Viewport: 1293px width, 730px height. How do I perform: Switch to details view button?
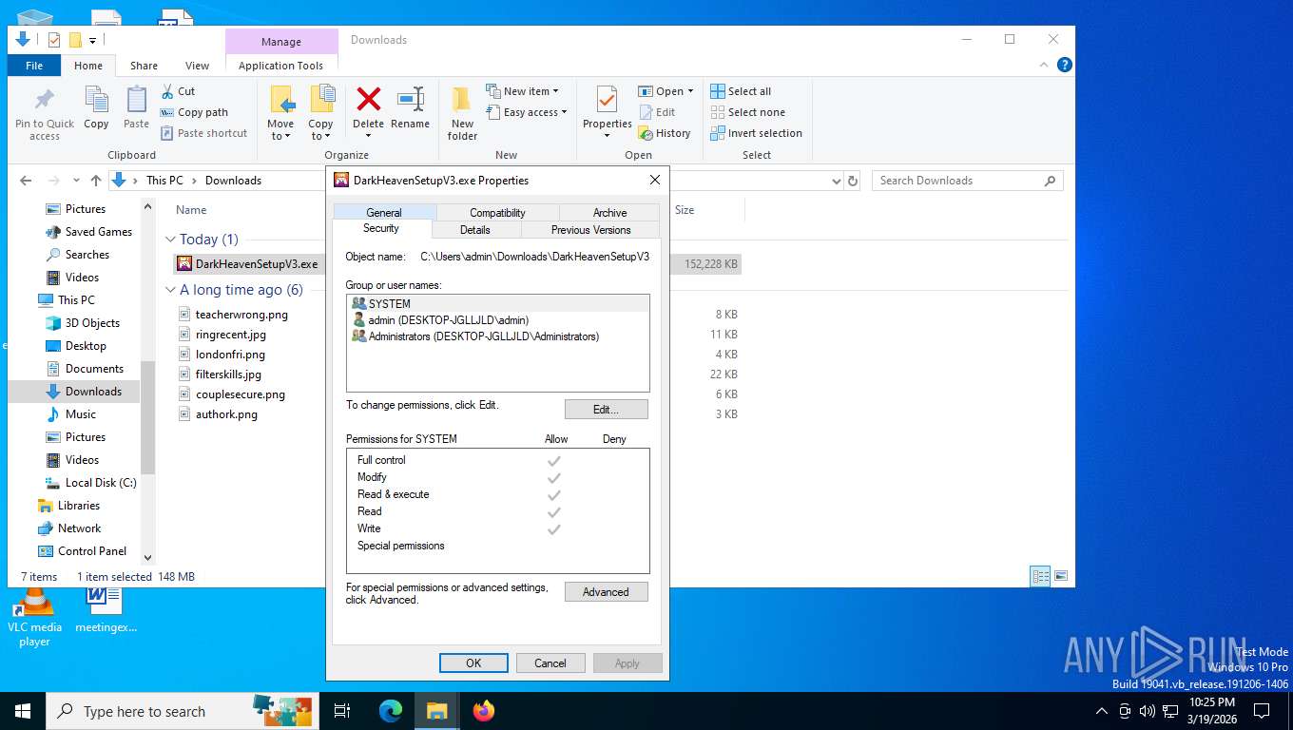(x=1041, y=576)
